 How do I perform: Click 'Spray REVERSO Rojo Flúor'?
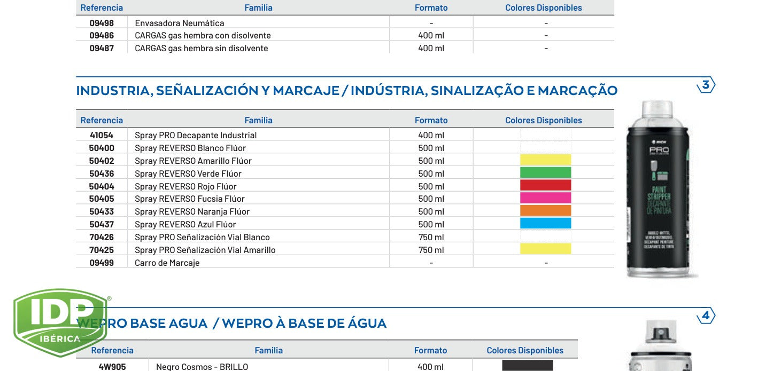(185, 186)
